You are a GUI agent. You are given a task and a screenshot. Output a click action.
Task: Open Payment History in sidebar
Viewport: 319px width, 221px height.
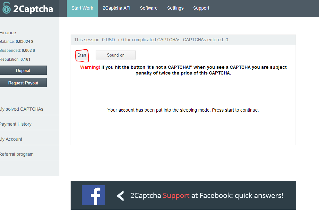16,124
